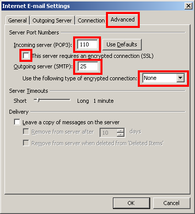Screen dimensions: 195x214
Task: Click the Incoming server POP3 port field
Action: click(x=88, y=44)
